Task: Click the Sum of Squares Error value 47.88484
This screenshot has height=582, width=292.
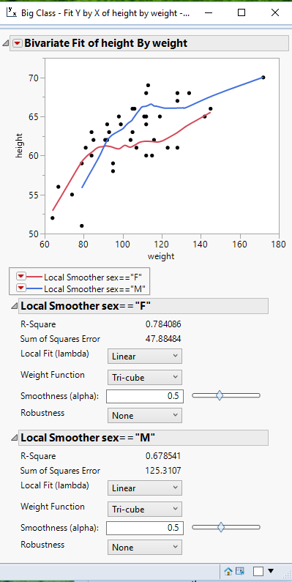Action: (163, 339)
